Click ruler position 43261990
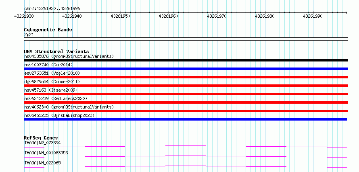This screenshot has width=359, height=172. pyautogui.click(x=313, y=16)
